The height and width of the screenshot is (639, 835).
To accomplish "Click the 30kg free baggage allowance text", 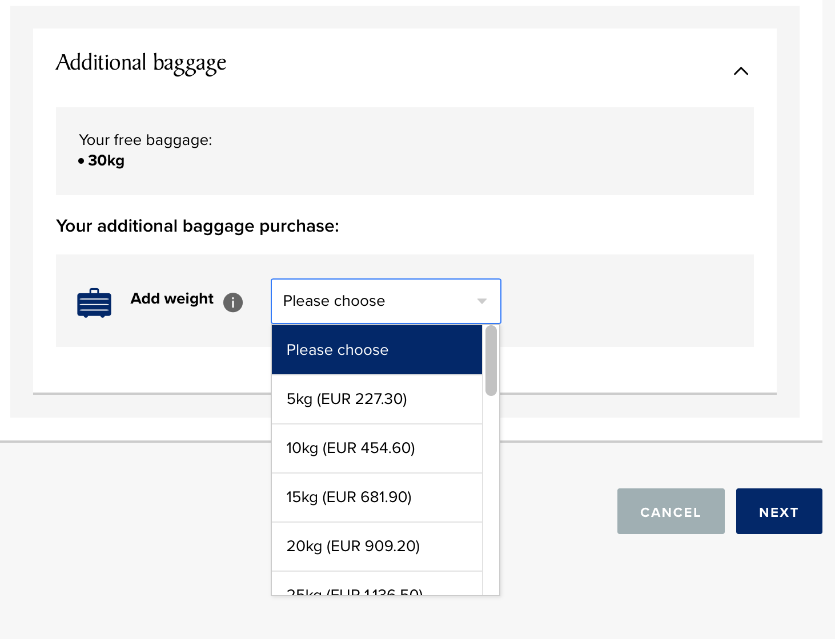I will click(x=106, y=161).
